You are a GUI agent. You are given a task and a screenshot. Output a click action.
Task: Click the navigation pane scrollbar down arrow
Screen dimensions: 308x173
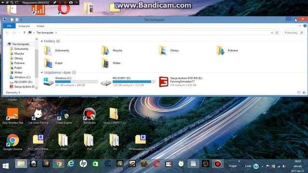coord(37,88)
